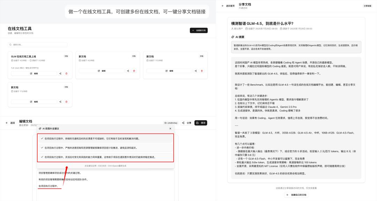Click share icon on GLM 在线文档工具上线 card
377x201 pixels.
pos(60,73)
